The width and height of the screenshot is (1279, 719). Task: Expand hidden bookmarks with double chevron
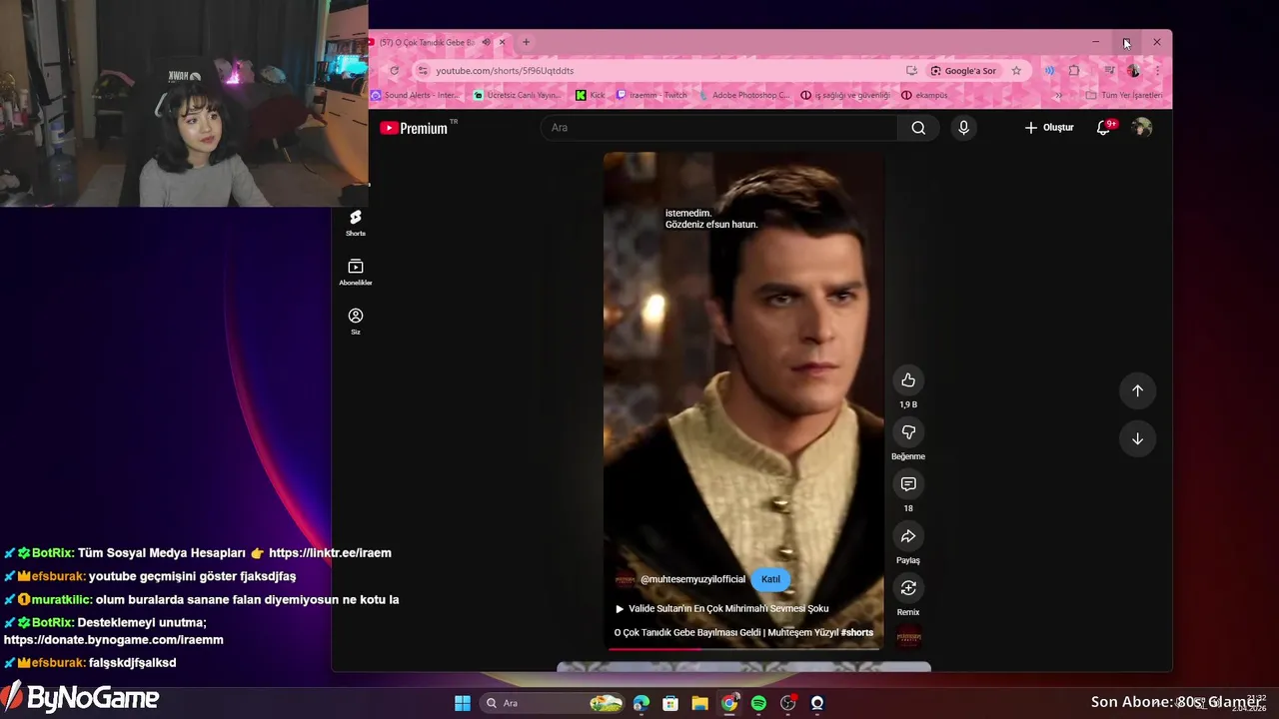click(1059, 95)
